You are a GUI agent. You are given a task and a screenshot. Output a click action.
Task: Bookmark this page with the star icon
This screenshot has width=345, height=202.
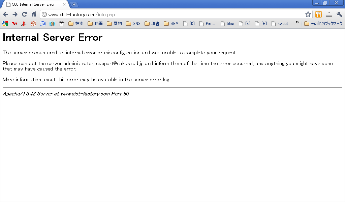tap(308, 15)
